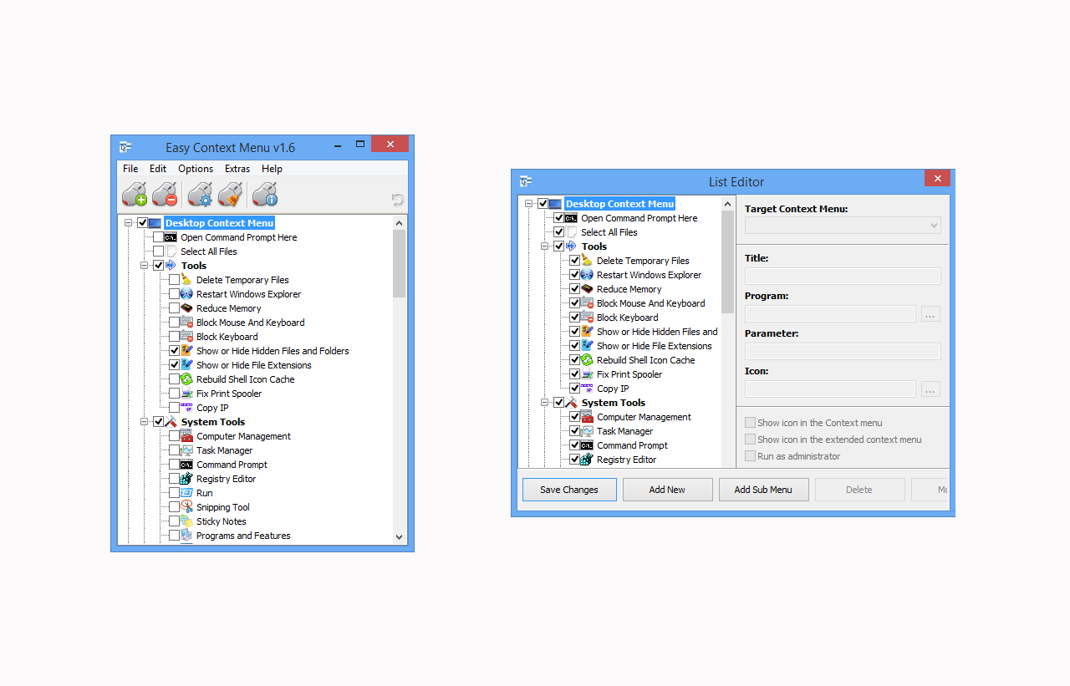
Task: Open the Extras menu
Action: click(x=237, y=169)
